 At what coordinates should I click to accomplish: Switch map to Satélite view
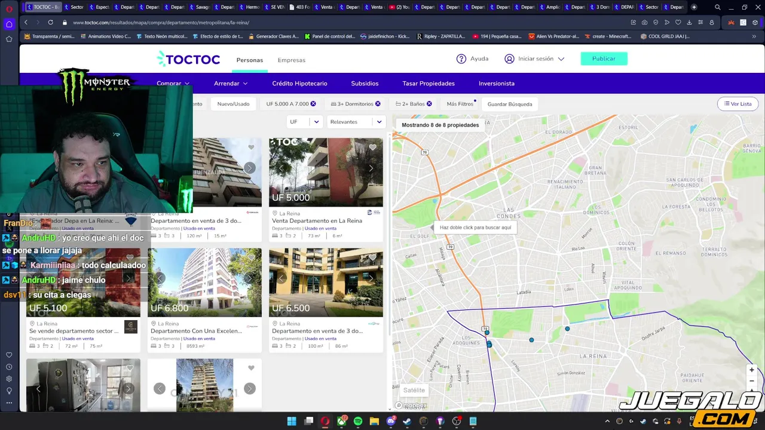[414, 390]
